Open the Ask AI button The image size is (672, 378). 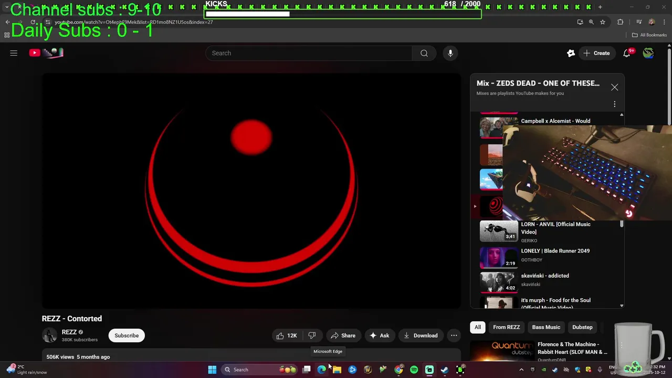point(379,335)
